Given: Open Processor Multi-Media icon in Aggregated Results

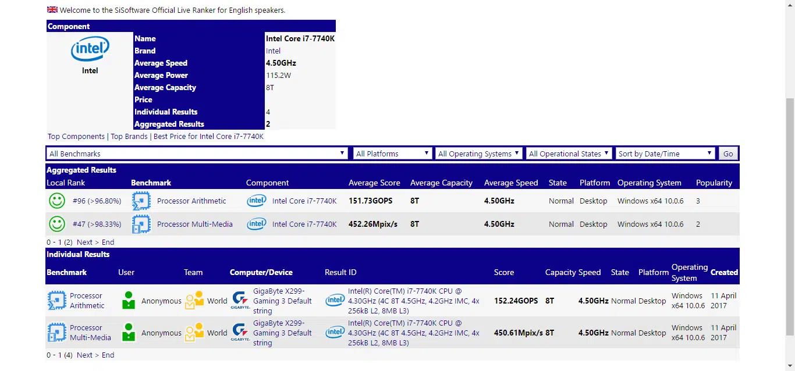Looking at the screenshot, I should point(141,224).
